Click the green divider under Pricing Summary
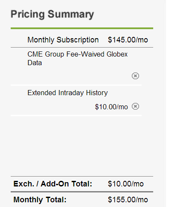The width and height of the screenshot is (178, 207). [82, 28]
